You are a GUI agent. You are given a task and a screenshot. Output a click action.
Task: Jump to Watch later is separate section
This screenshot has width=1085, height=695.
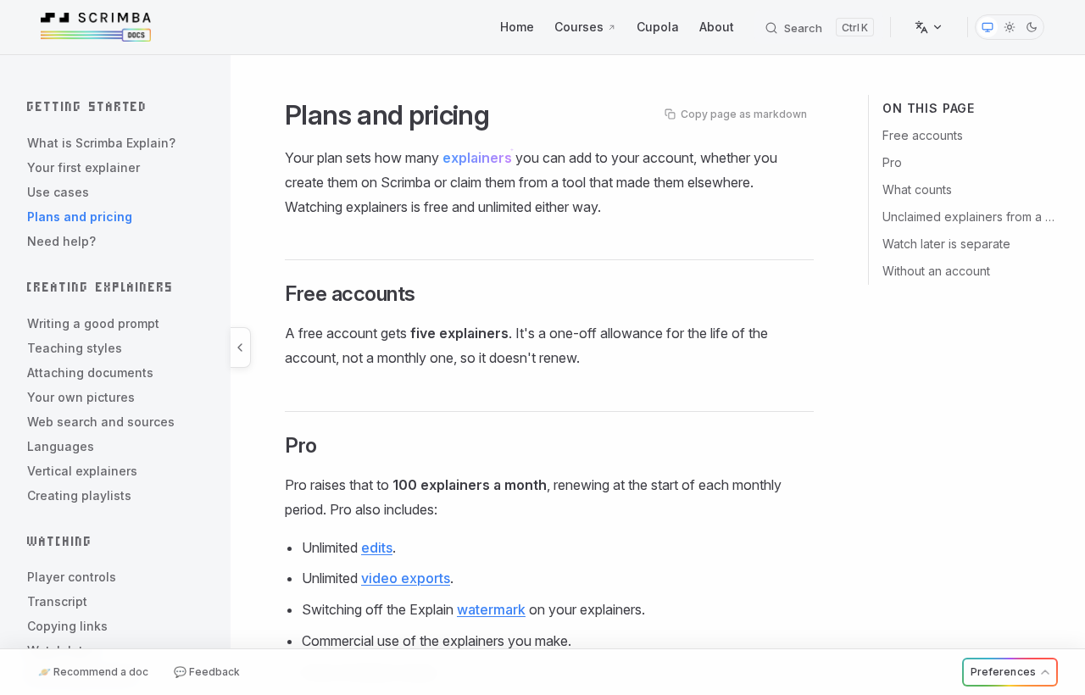[x=946, y=244]
